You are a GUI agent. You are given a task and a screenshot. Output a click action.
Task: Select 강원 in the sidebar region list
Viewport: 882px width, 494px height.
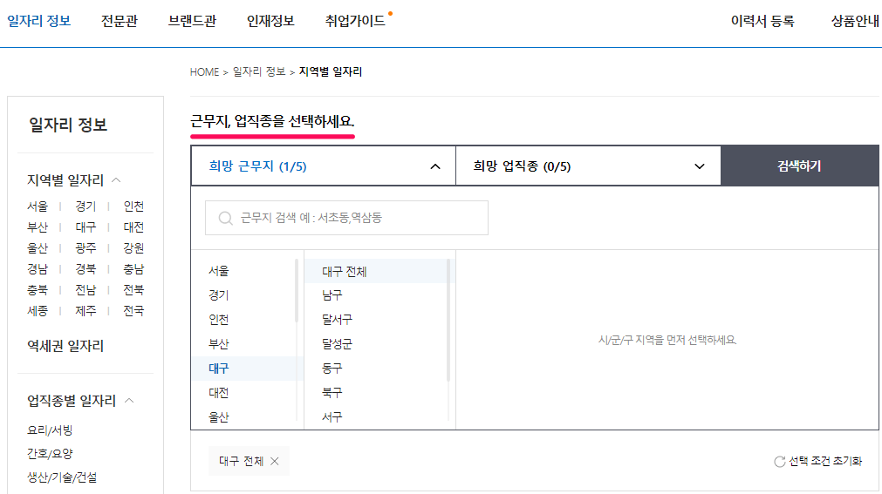click(x=133, y=247)
